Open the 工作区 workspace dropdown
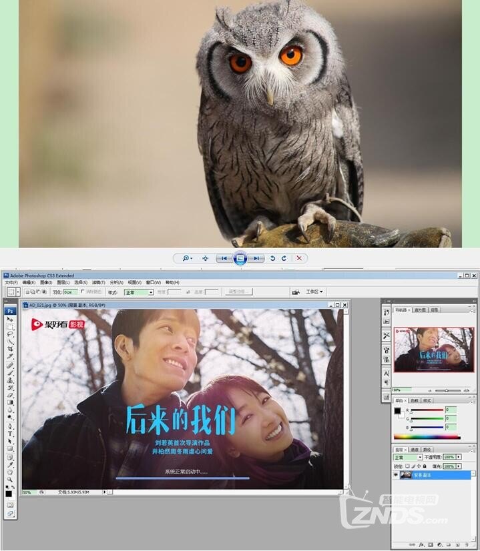The height and width of the screenshot is (551, 480). 314,292
